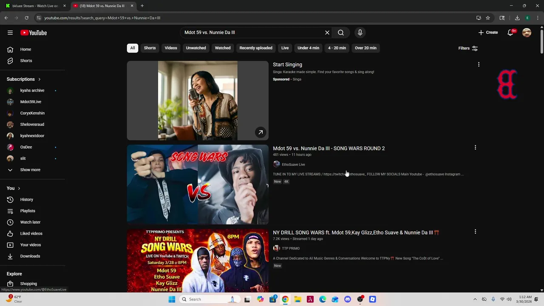Open more options for NY DRILL SONG WARS
544x306 pixels.
click(x=475, y=232)
